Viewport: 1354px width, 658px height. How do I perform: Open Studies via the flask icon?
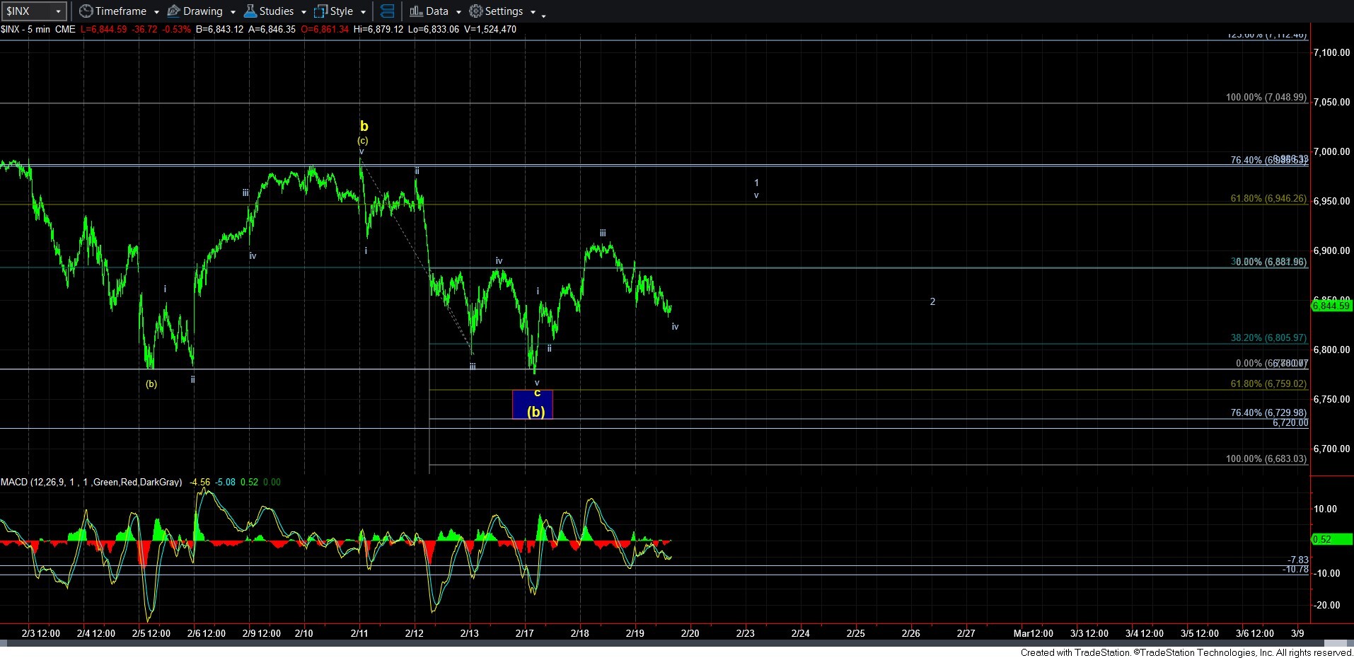point(250,11)
